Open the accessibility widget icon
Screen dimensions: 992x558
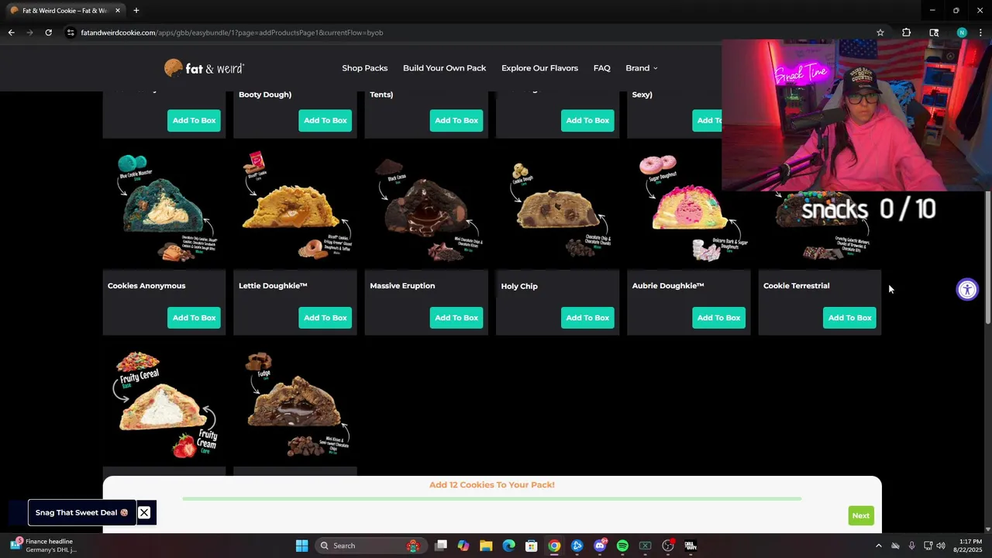967,290
